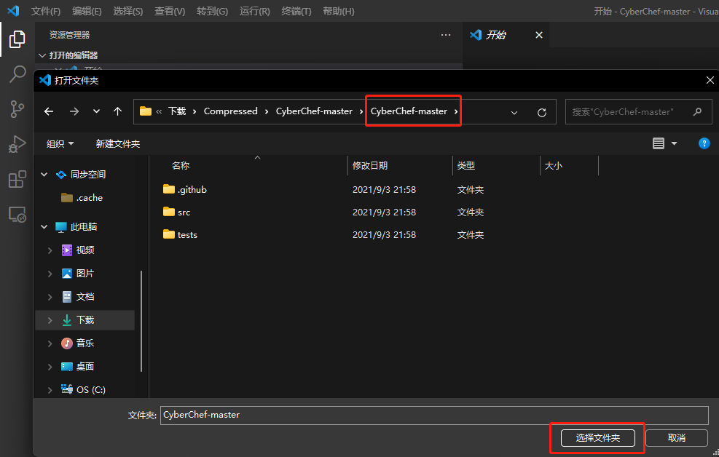Expand 桌面 tree node chevron
This screenshot has height=457, width=719.
50,366
